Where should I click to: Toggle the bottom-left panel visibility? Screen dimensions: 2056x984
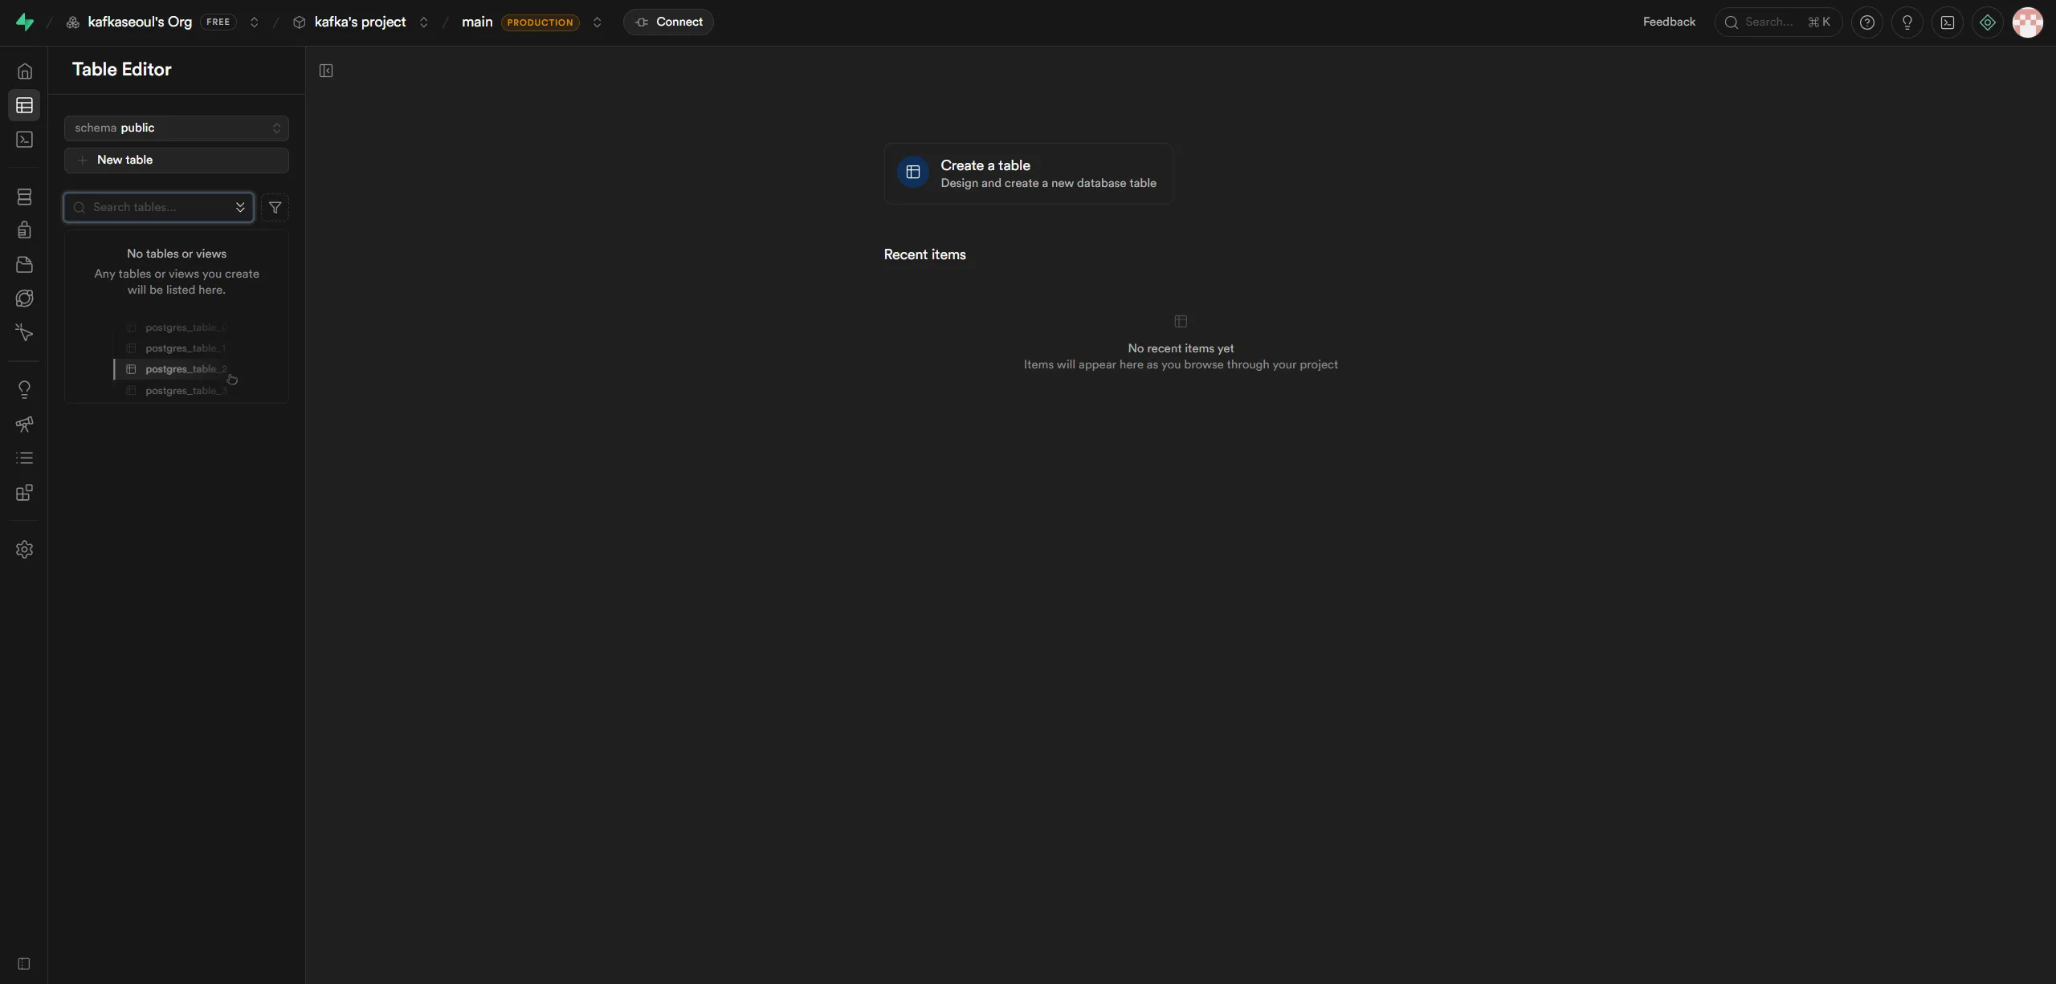coord(24,963)
